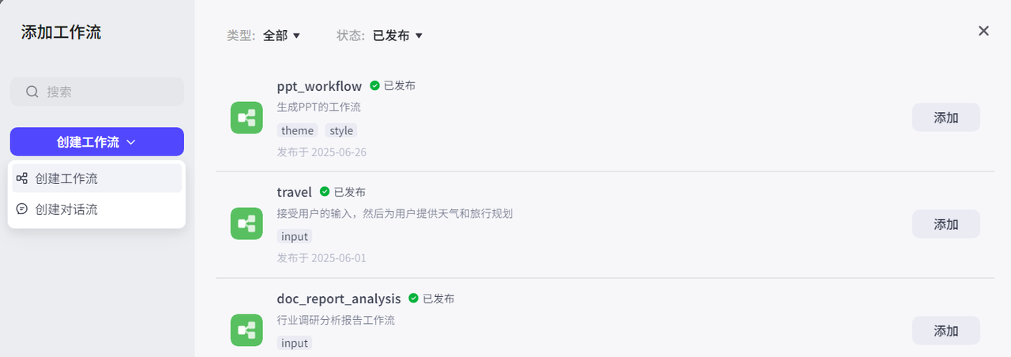
Task: Click the theme tag under ppt_workflow
Action: (x=297, y=130)
